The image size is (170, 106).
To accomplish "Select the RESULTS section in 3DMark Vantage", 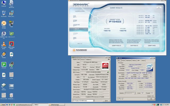I will click(x=79, y=29).
